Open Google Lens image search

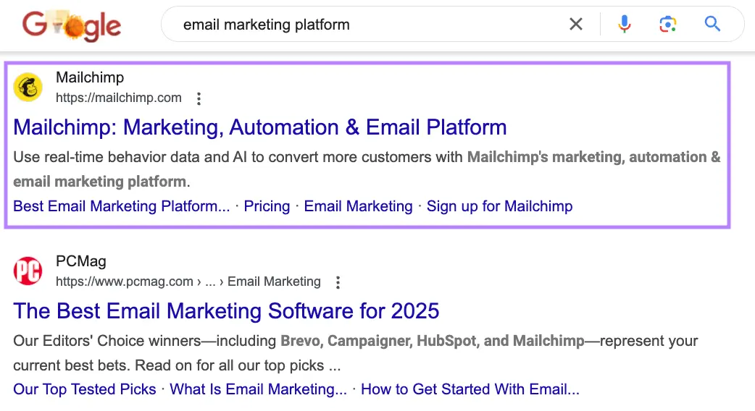click(x=667, y=25)
